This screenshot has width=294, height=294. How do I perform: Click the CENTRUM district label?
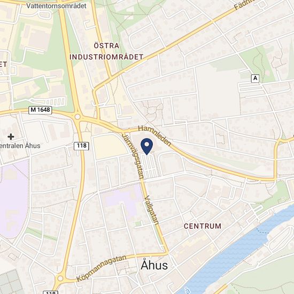pyautogui.click(x=203, y=226)
